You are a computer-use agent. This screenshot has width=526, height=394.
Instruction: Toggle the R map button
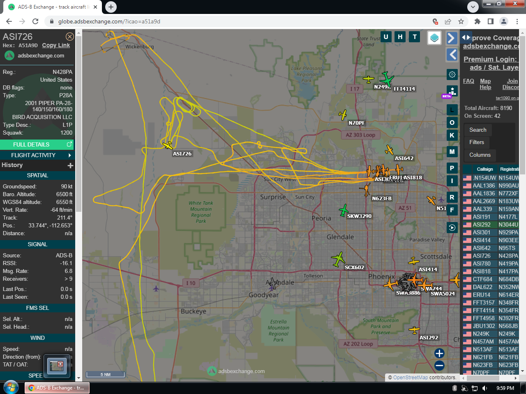452,197
